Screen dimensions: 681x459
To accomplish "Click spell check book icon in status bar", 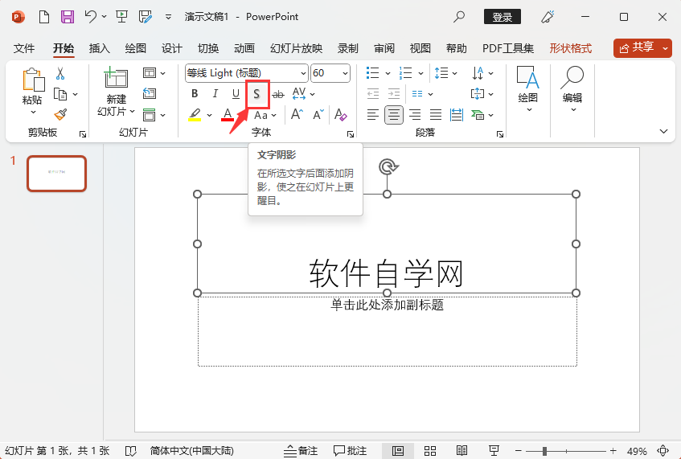I will pyautogui.click(x=131, y=451).
